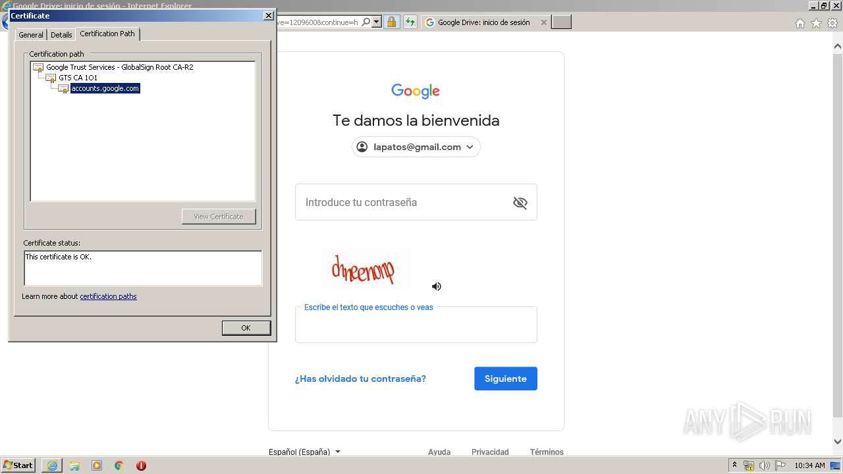Open ¿Has olvidado tu contraseña? link
The image size is (843, 474).
coord(360,379)
